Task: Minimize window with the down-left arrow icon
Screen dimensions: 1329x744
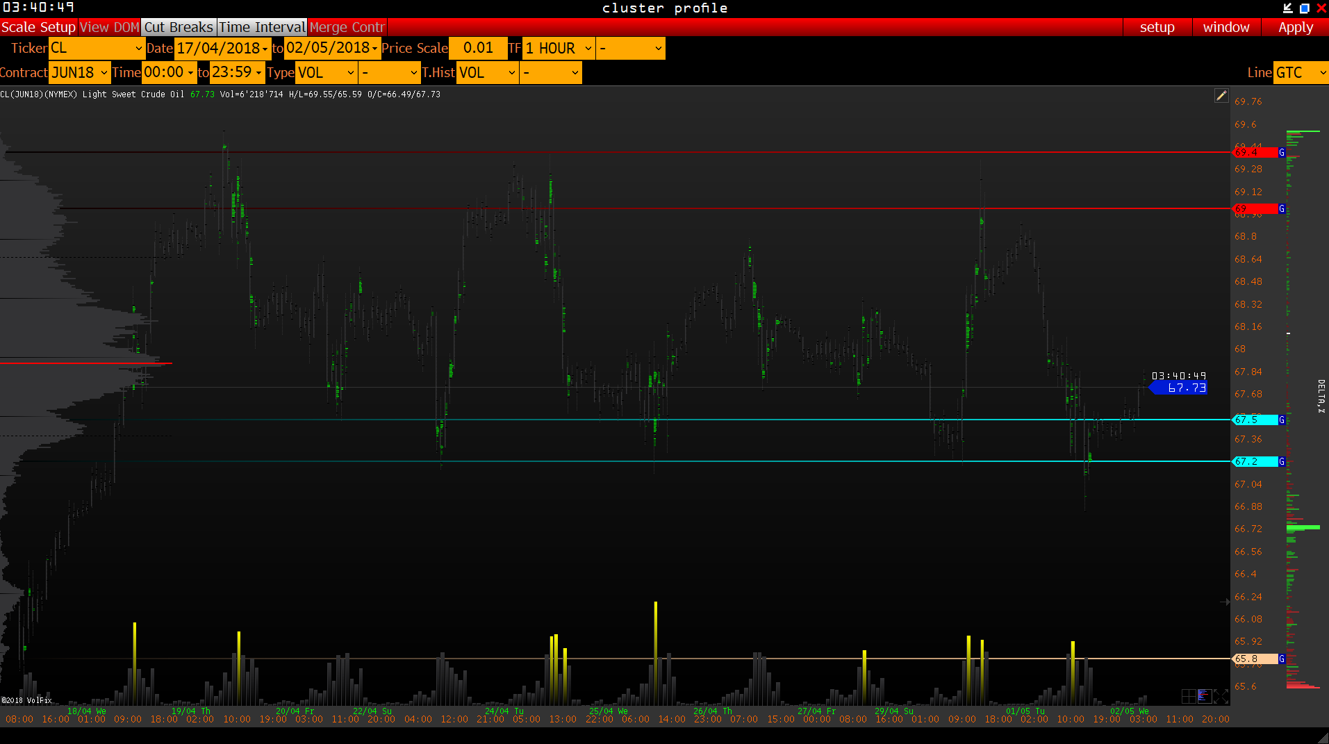Action: click(1287, 8)
